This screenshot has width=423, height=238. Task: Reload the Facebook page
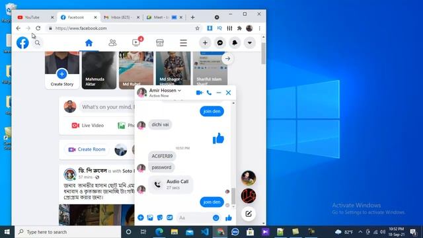coord(38,28)
